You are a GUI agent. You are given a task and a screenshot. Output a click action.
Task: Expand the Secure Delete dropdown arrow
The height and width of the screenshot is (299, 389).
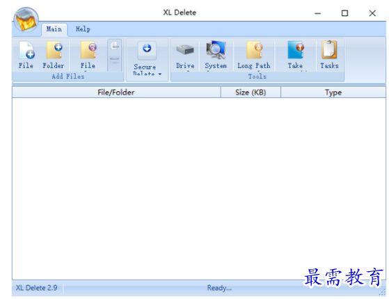pos(160,74)
